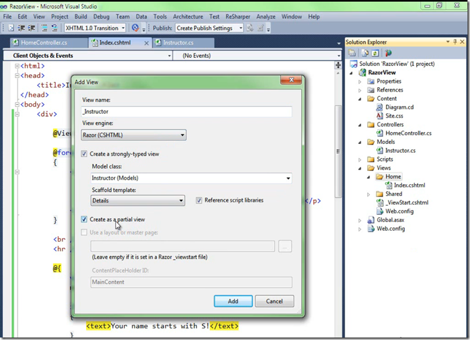Click the HomeController.cs file icon in tree
The height and width of the screenshot is (340, 470).
click(x=380, y=133)
